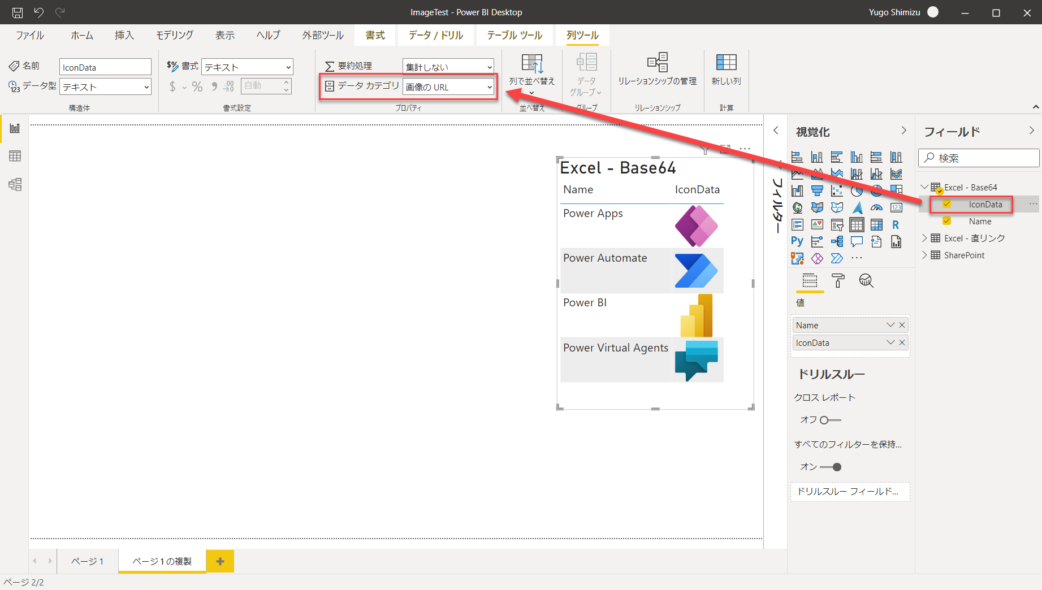
Task: Switch to the ホーム ribbon tab
Action: (x=82, y=35)
